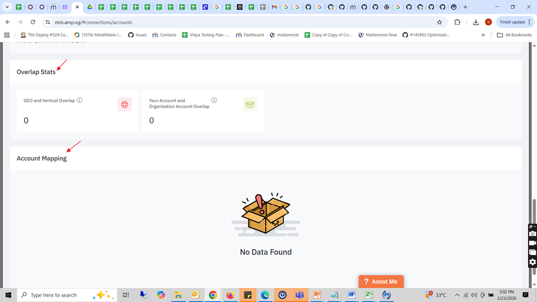Bookmark this page with the star icon
Image resolution: width=537 pixels, height=302 pixels.
point(440,22)
